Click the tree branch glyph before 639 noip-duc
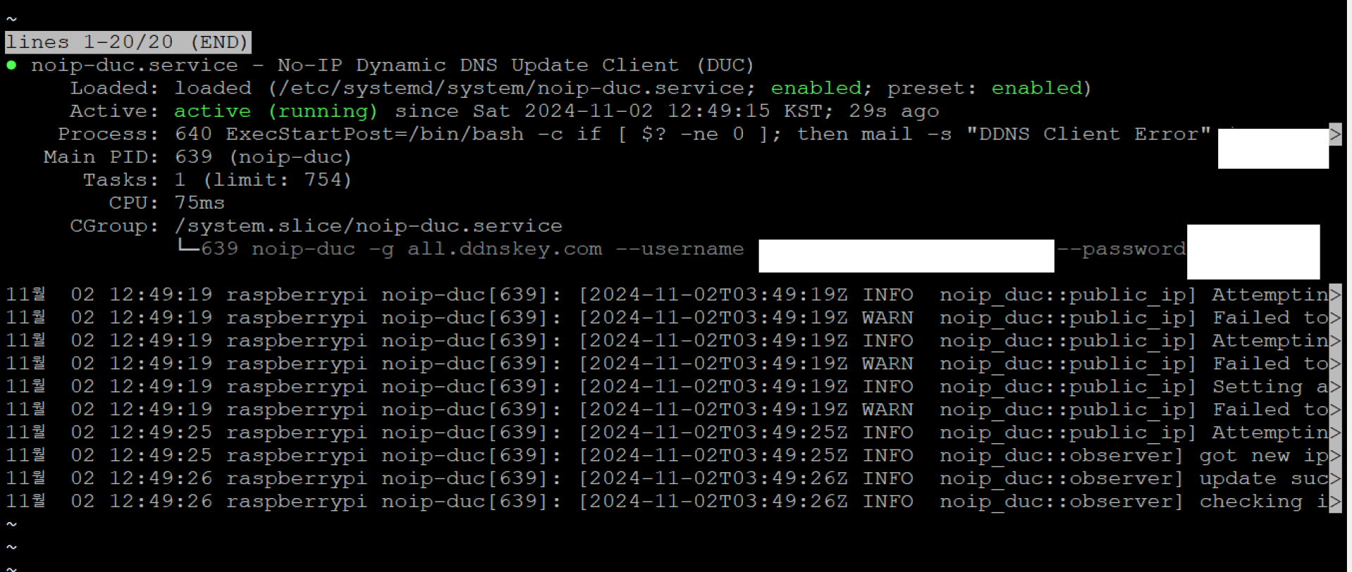 (x=187, y=247)
